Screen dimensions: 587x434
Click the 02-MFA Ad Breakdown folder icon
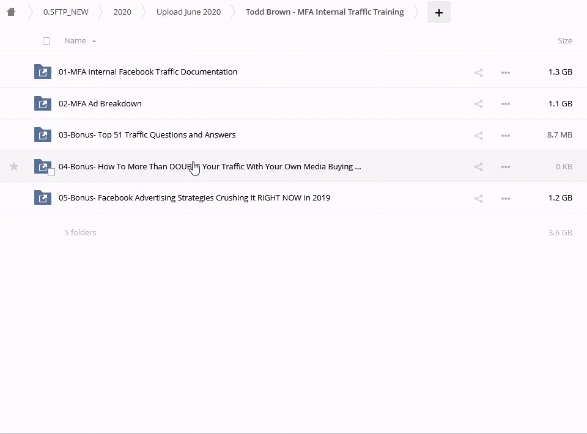point(42,103)
